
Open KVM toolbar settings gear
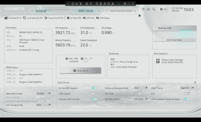pos(125,4)
